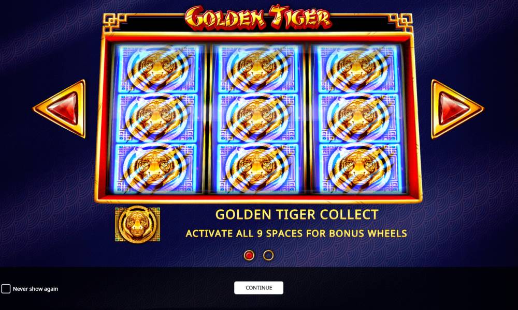
Task: Select the top-middle tiger symbol
Action: [x=257, y=69]
